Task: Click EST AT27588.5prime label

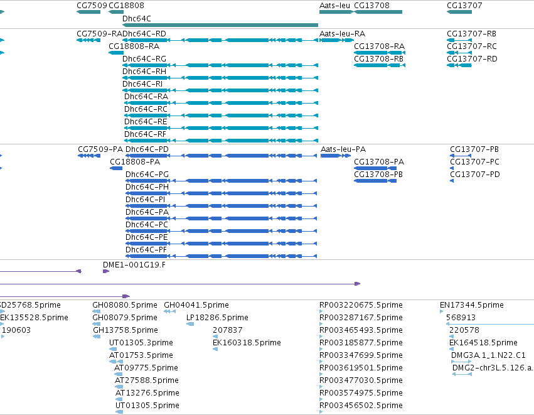Action: click(147, 380)
